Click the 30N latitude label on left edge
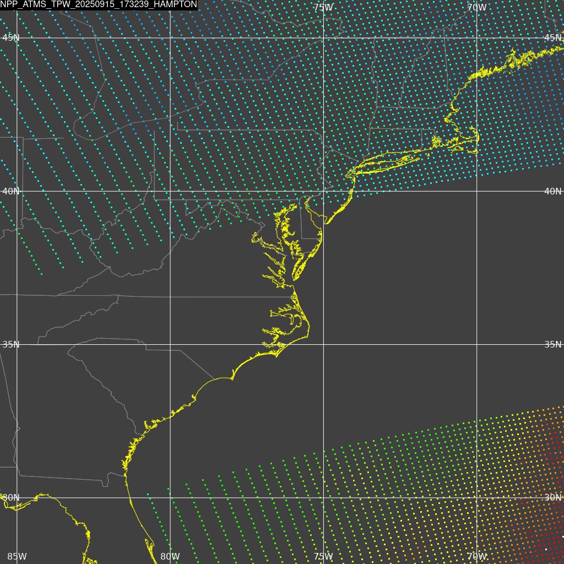This screenshot has height=564, width=564. (11, 498)
